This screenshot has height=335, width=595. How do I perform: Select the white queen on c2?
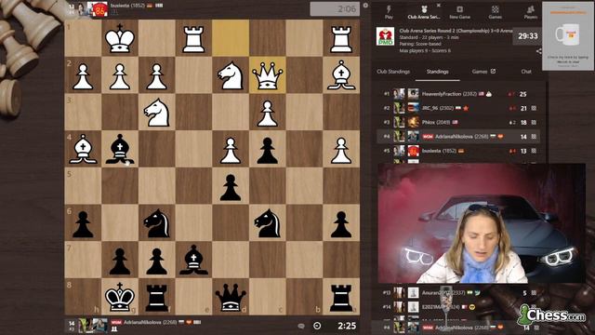tap(268, 75)
